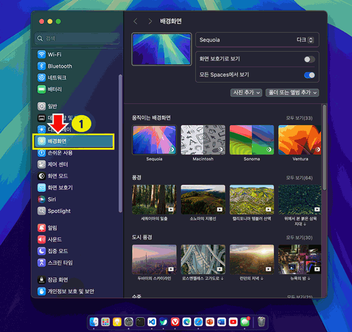Open 일반 settings in the sidebar
352x332 pixels.
click(47, 106)
